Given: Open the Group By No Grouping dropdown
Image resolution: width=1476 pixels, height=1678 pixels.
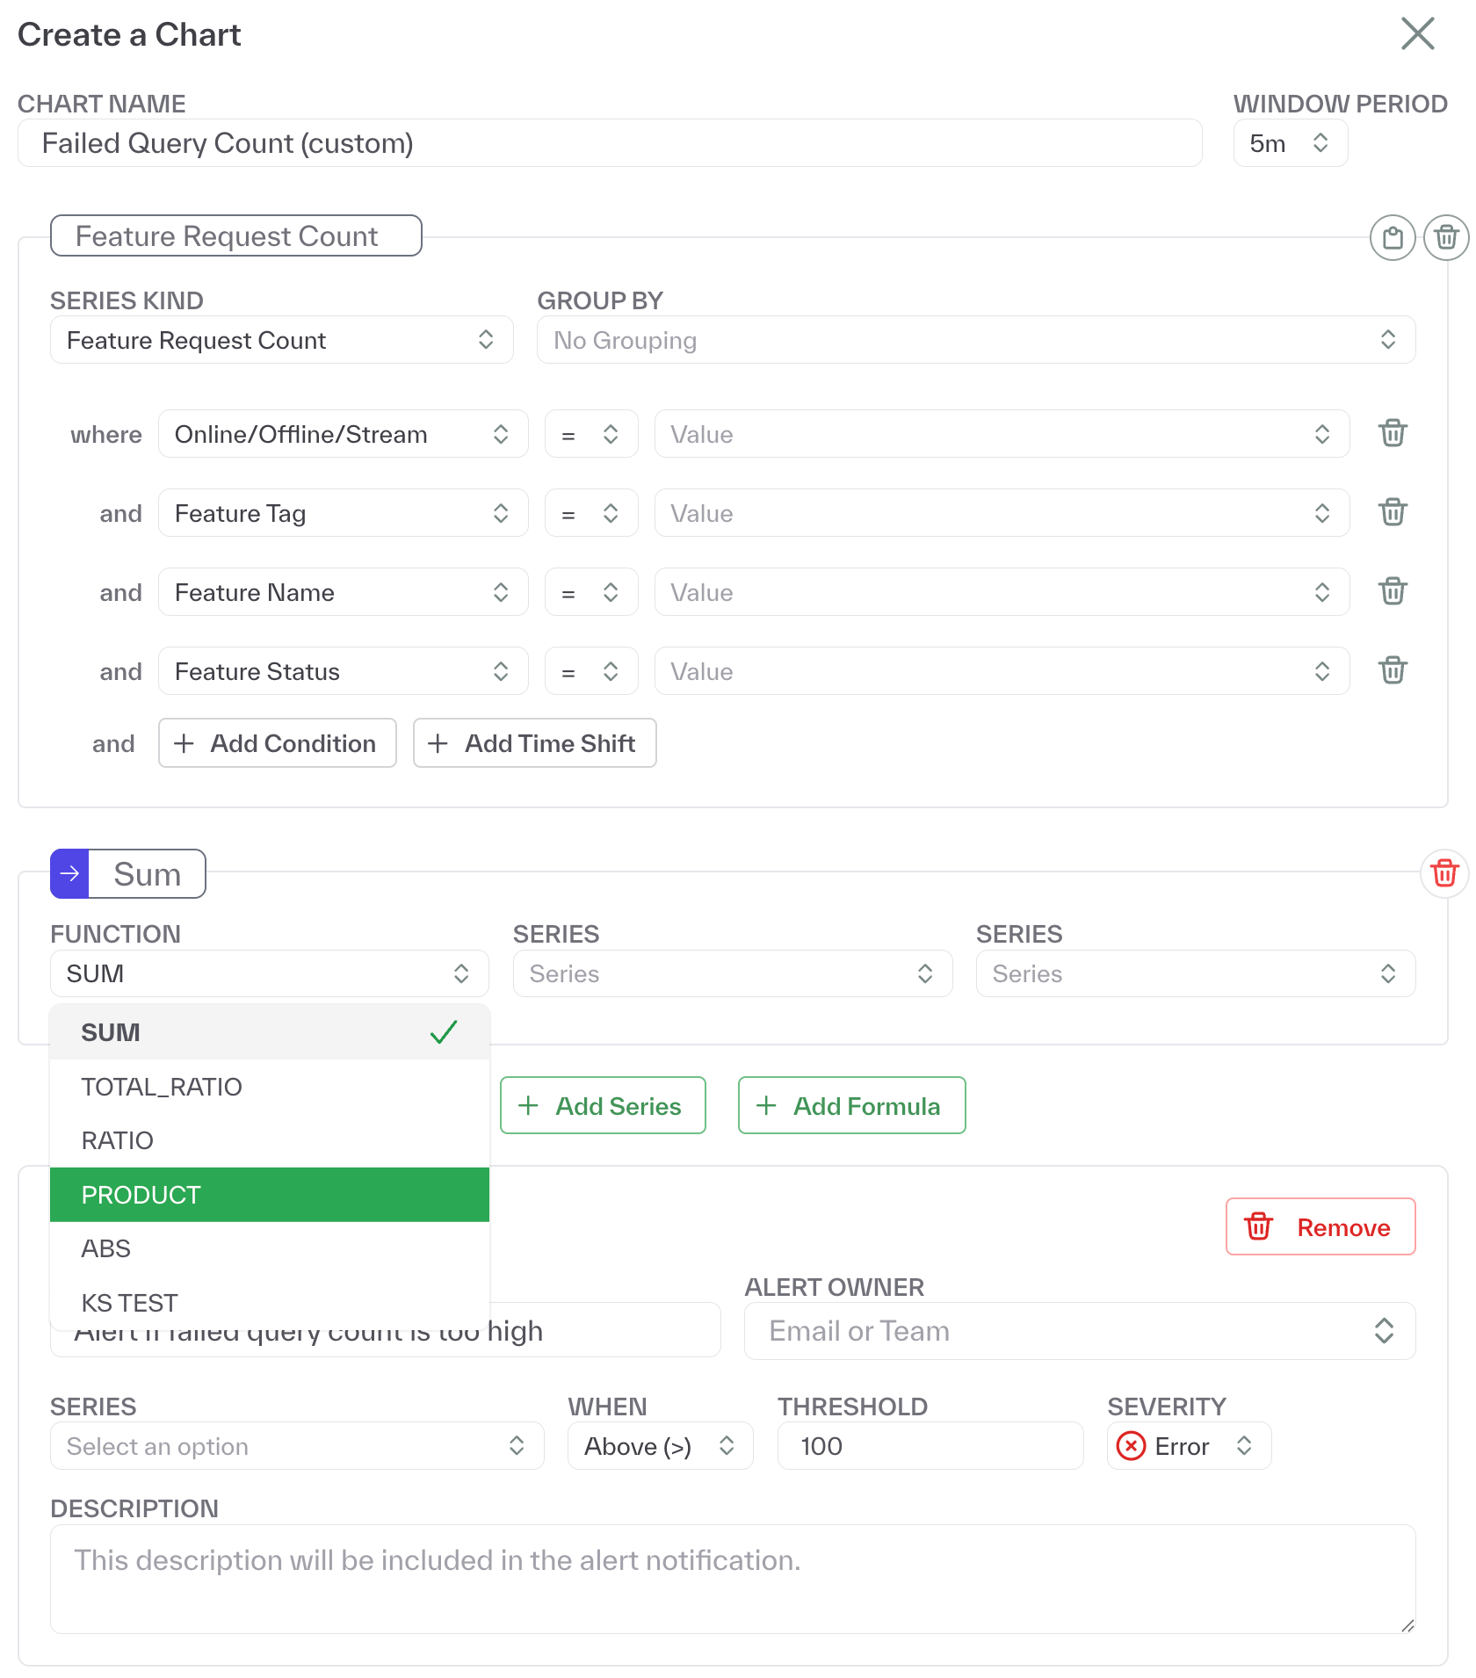Looking at the screenshot, I should (975, 340).
